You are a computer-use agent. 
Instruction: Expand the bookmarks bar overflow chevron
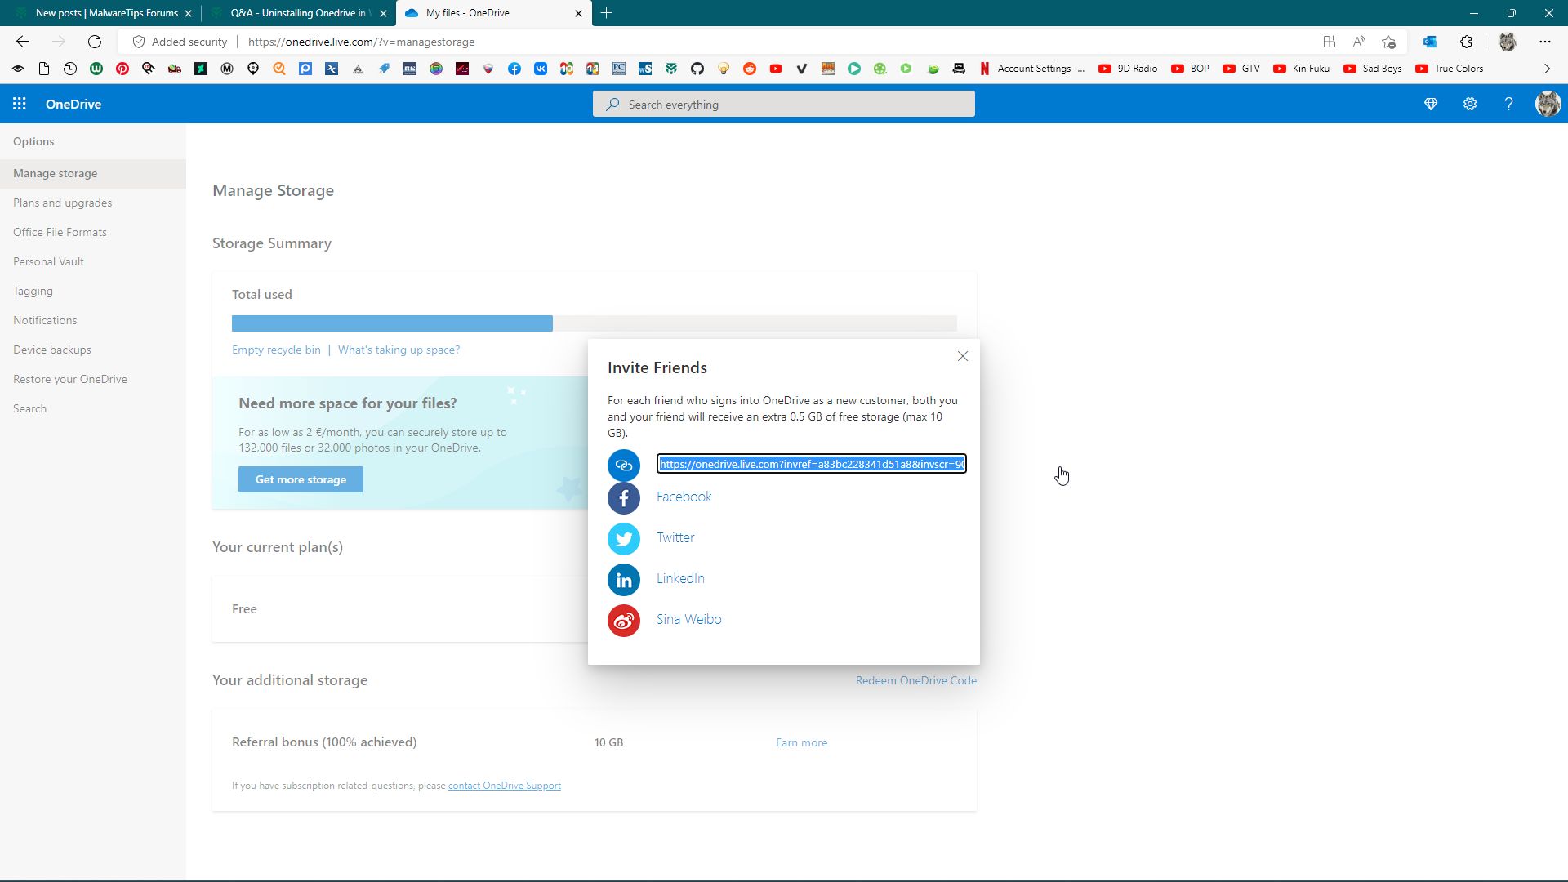coord(1547,69)
